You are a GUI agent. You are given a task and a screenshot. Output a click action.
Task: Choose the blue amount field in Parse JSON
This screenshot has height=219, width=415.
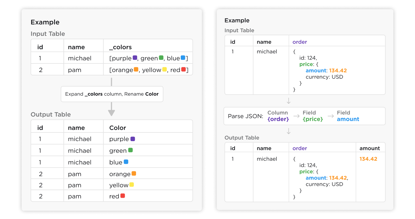(x=348, y=119)
